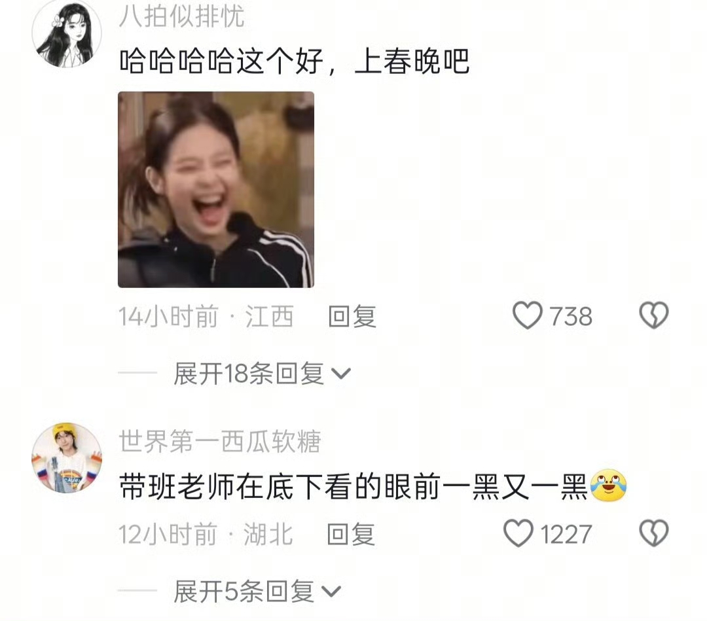The image size is (707, 621).
Task: Reply to the 12小时前 comment
Action: click(x=351, y=534)
